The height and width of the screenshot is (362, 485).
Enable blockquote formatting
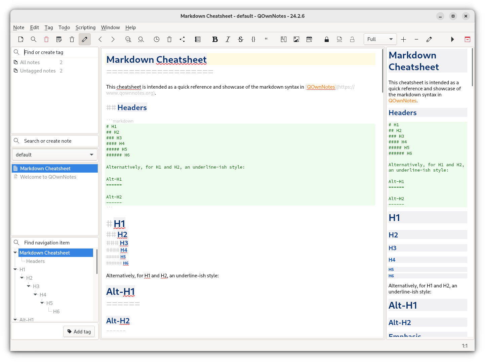[266, 39]
